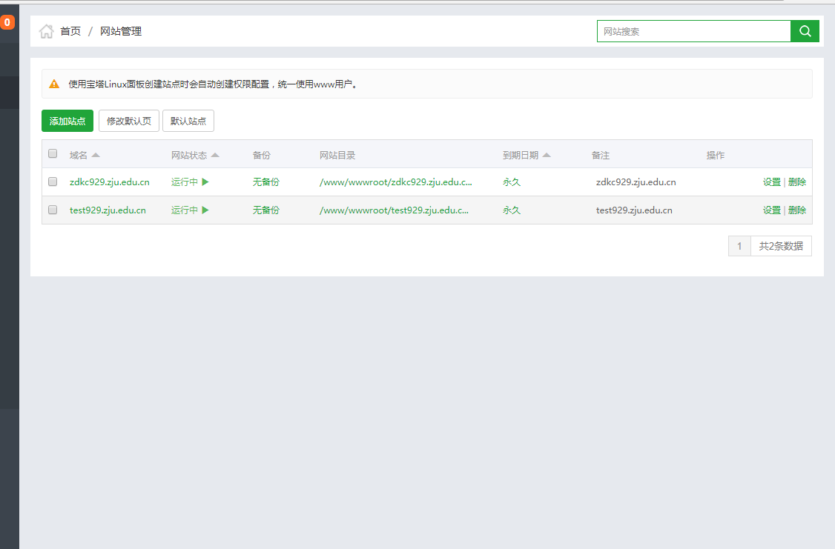This screenshot has width=835, height=549.
Task: Toggle the select-all checkbox in the table header
Action: tap(53, 154)
